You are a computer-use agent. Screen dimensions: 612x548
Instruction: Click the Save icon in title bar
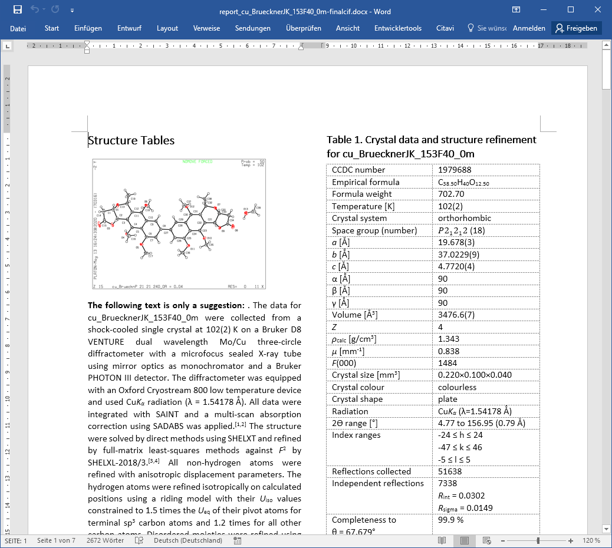[x=17, y=9]
